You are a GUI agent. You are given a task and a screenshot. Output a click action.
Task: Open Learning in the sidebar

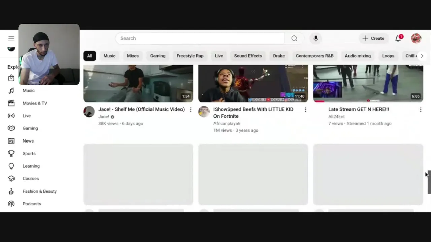tap(31, 166)
